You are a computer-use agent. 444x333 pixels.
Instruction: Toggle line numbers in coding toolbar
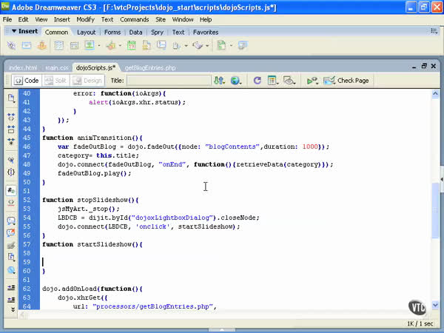point(11,190)
